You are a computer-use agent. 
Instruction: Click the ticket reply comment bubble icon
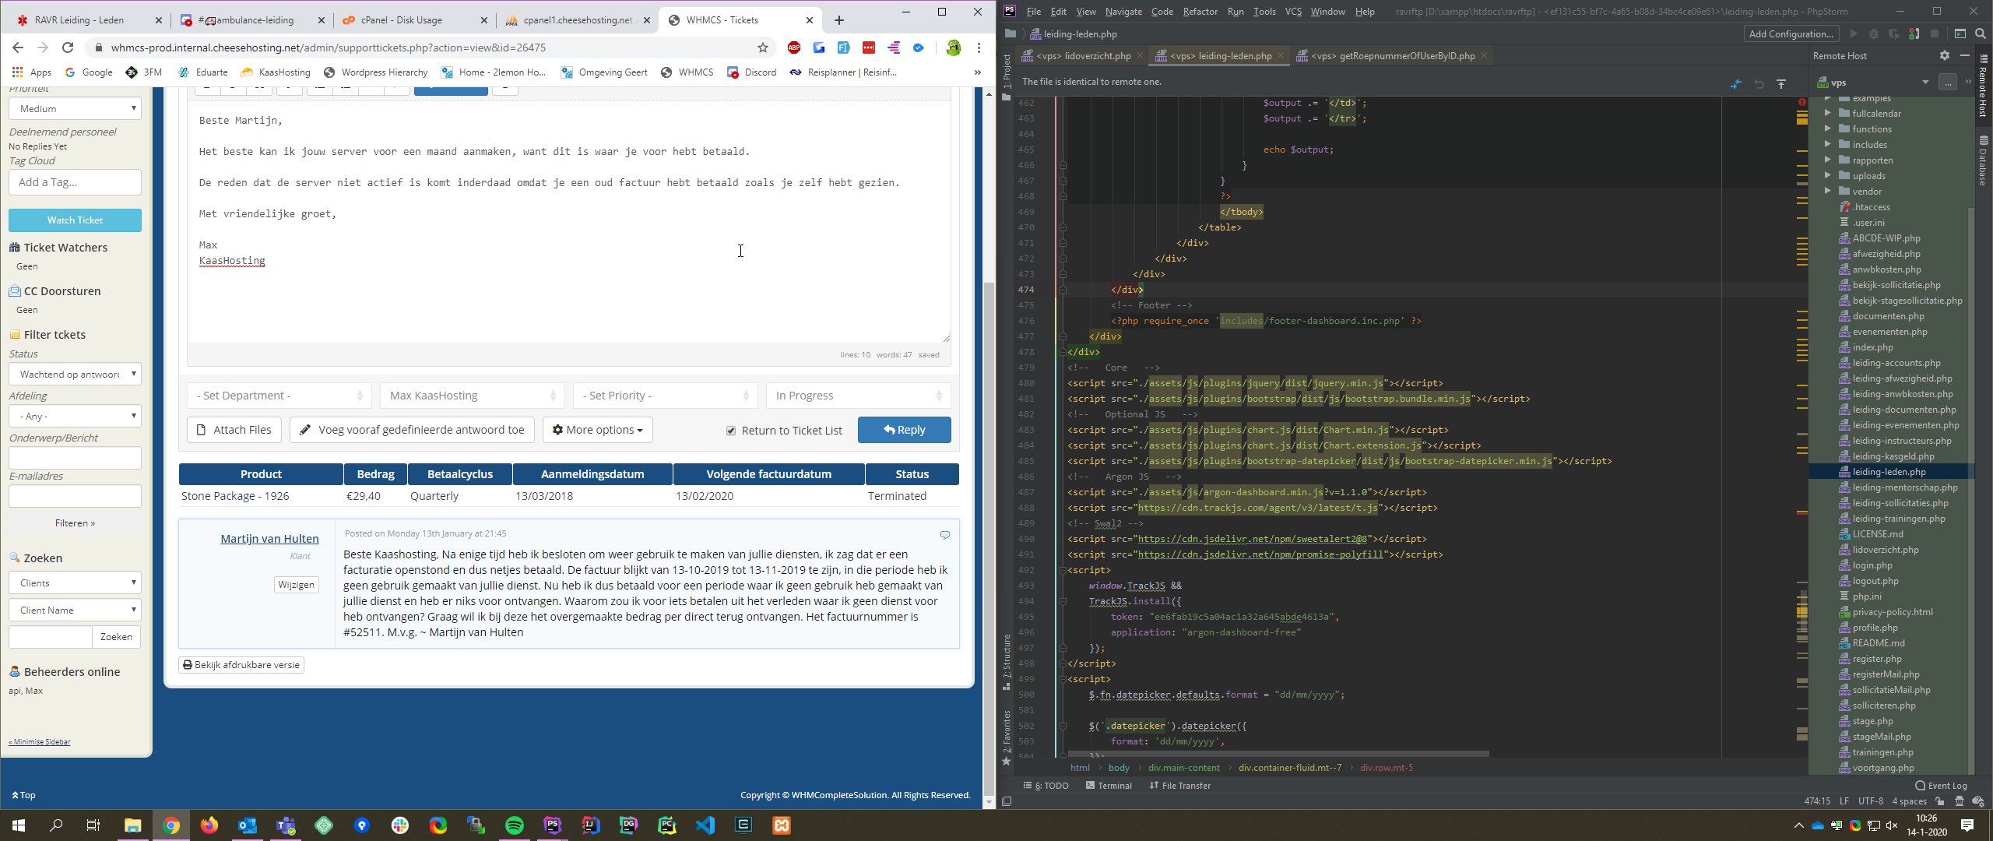(x=945, y=535)
